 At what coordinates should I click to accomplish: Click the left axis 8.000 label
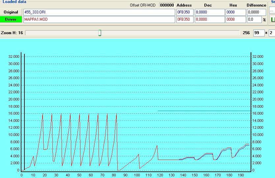point(15,142)
